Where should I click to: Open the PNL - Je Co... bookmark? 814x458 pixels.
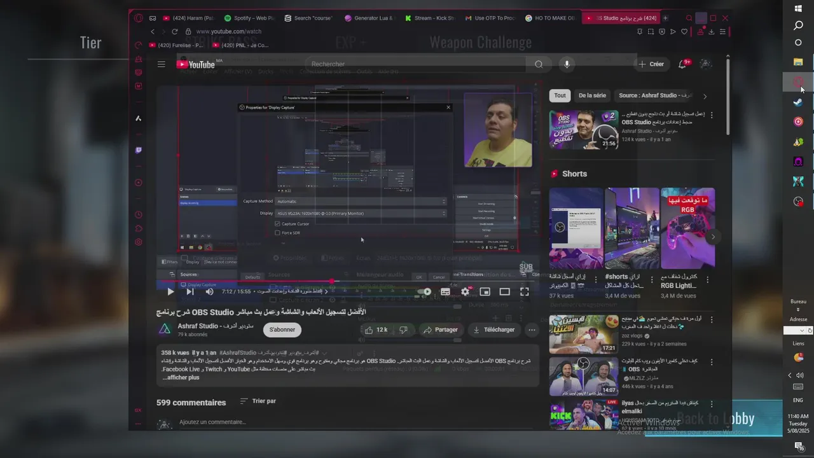click(x=240, y=45)
